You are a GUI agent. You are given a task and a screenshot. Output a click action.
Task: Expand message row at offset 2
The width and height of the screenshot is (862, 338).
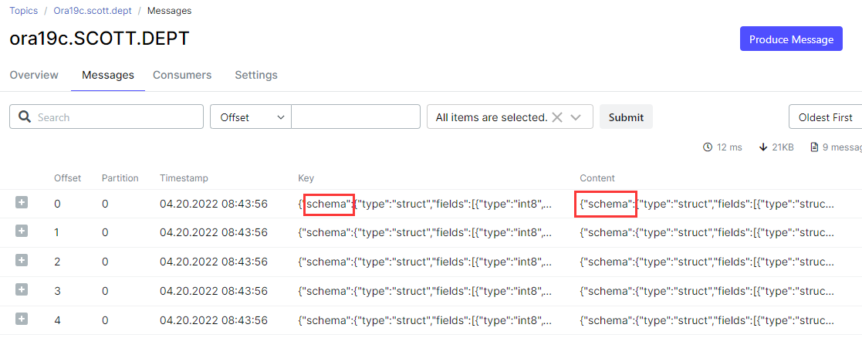tap(22, 261)
